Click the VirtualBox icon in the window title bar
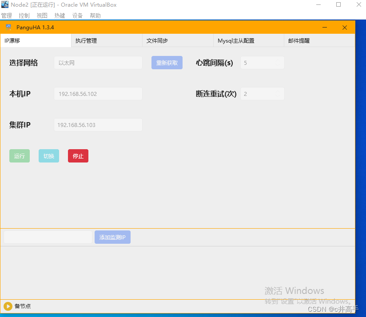366x317 pixels. tap(5, 4)
